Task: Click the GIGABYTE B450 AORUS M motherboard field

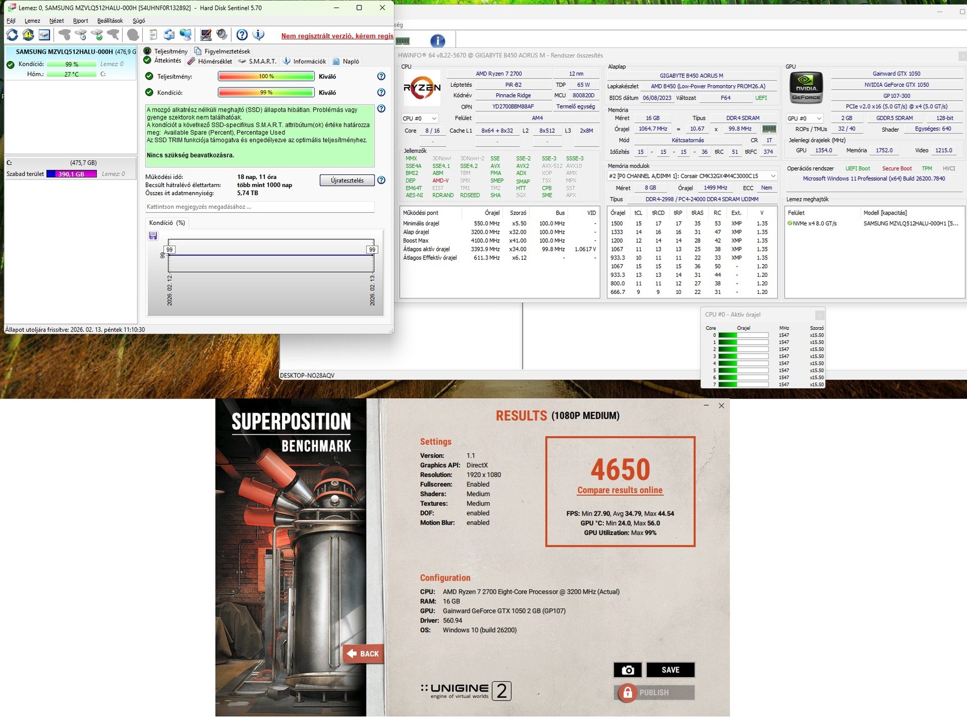Action: pos(691,75)
